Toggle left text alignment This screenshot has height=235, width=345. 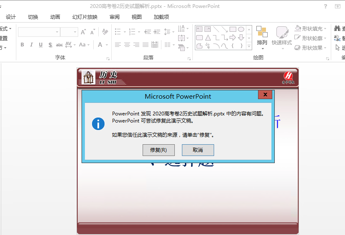[118, 45]
